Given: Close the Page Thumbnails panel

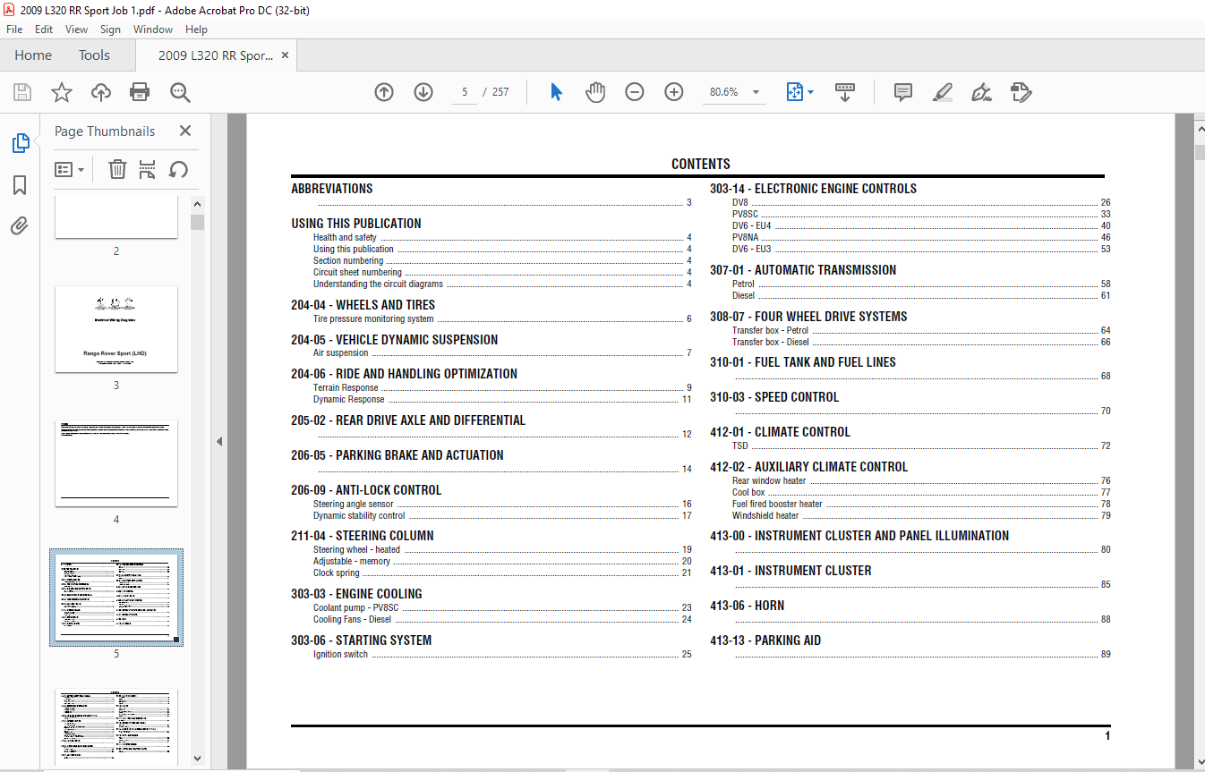Looking at the screenshot, I should [x=185, y=131].
